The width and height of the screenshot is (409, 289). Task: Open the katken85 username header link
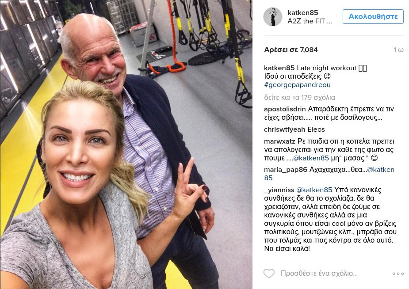point(303,12)
